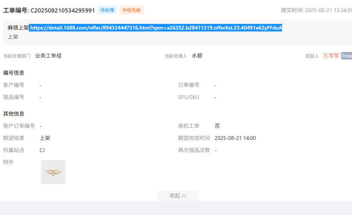Click the 业务工单组 department value
The image size is (352, 215).
[48, 56]
